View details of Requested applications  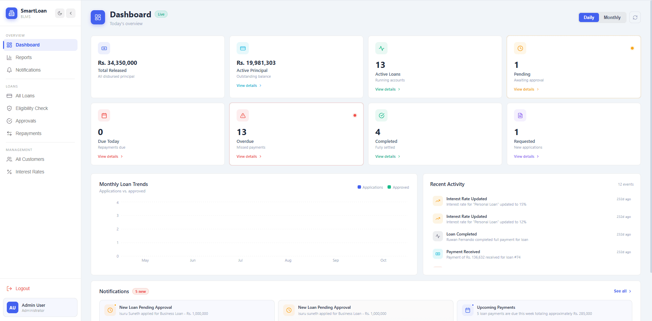[527, 156]
